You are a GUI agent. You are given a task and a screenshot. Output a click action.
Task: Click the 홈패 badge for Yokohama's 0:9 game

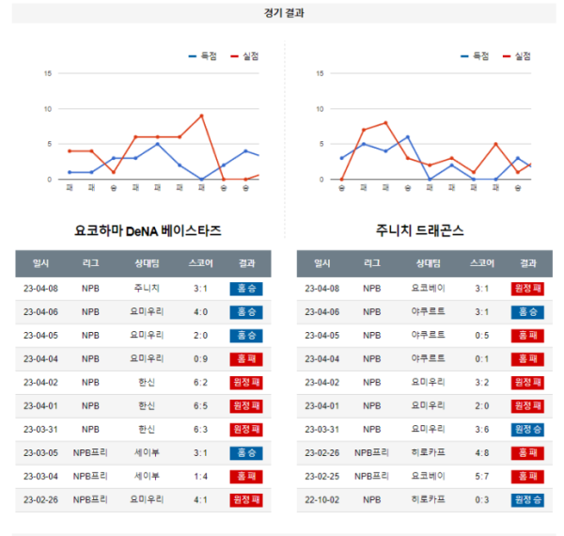coord(246,359)
